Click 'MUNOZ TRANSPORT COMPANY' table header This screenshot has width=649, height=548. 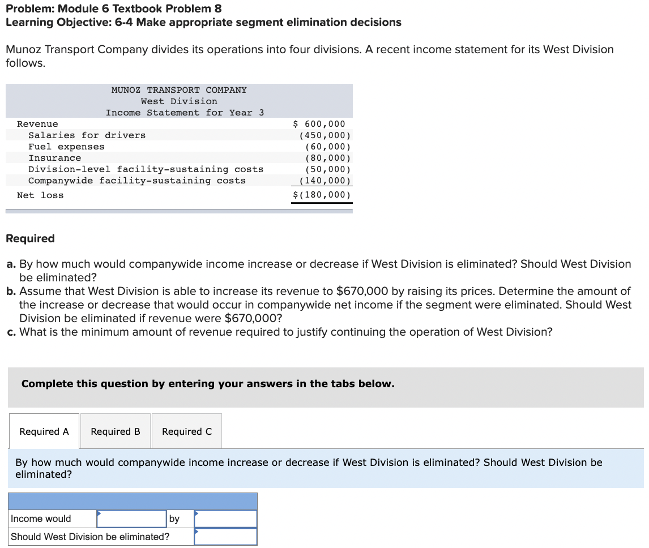[179, 90]
